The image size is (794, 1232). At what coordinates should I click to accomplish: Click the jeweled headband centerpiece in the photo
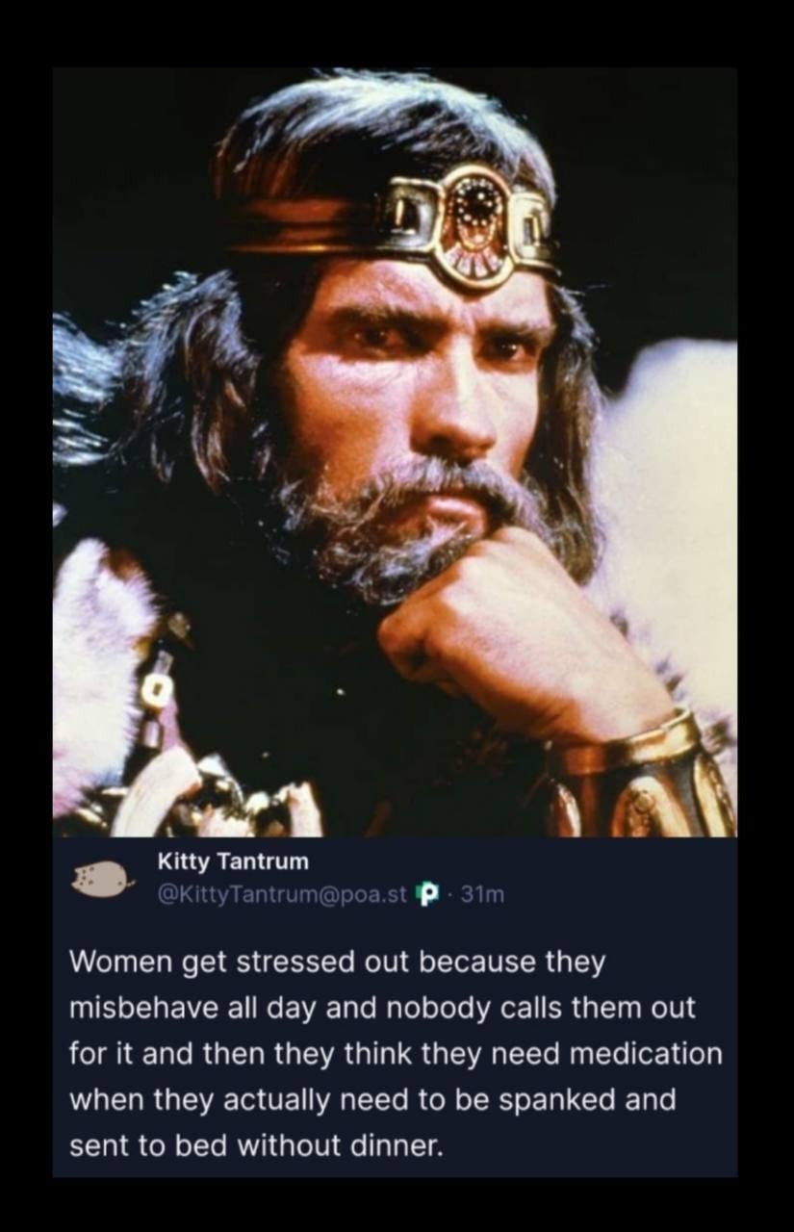coord(470,223)
